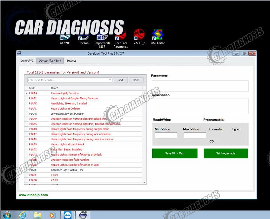Image resolution: width=270 pixels, height=219 pixels.
Task: Open File Explorer from taskbar
Action: click(37, 215)
